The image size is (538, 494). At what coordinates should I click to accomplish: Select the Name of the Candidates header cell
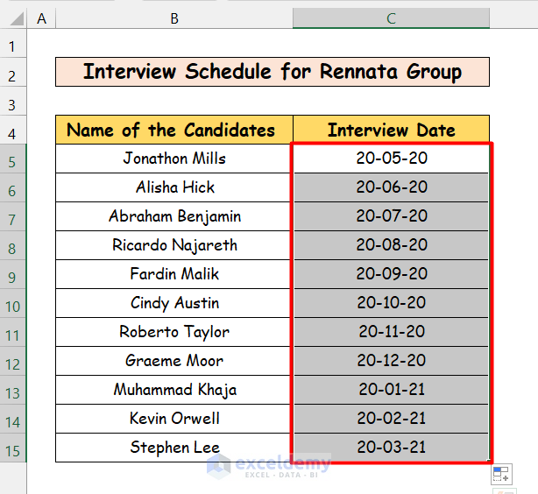pyautogui.click(x=173, y=131)
